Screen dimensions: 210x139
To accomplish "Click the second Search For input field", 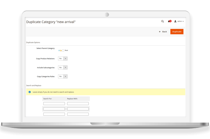I will click(x=54, y=109).
